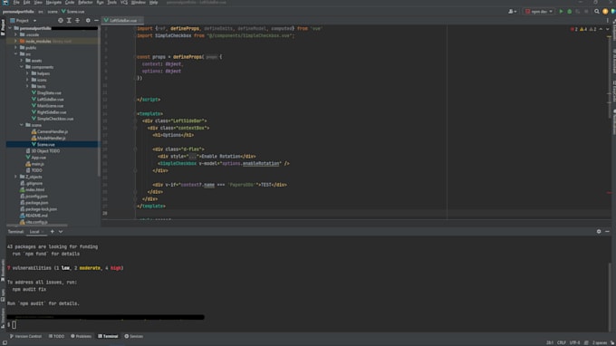Open terminal tabs dropdown chevron
This screenshot has height=346, width=616.
tap(61, 232)
